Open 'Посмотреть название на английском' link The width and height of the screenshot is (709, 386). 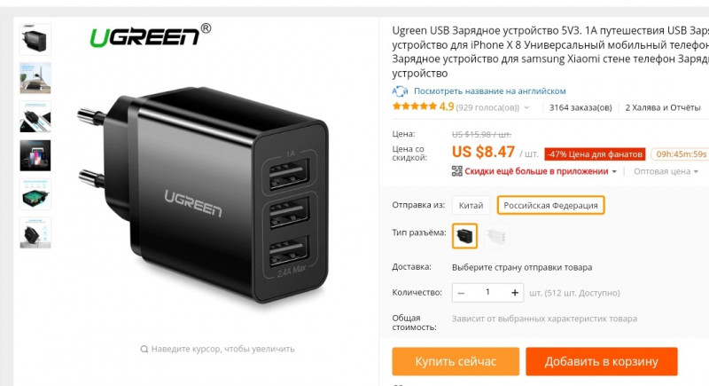click(490, 91)
